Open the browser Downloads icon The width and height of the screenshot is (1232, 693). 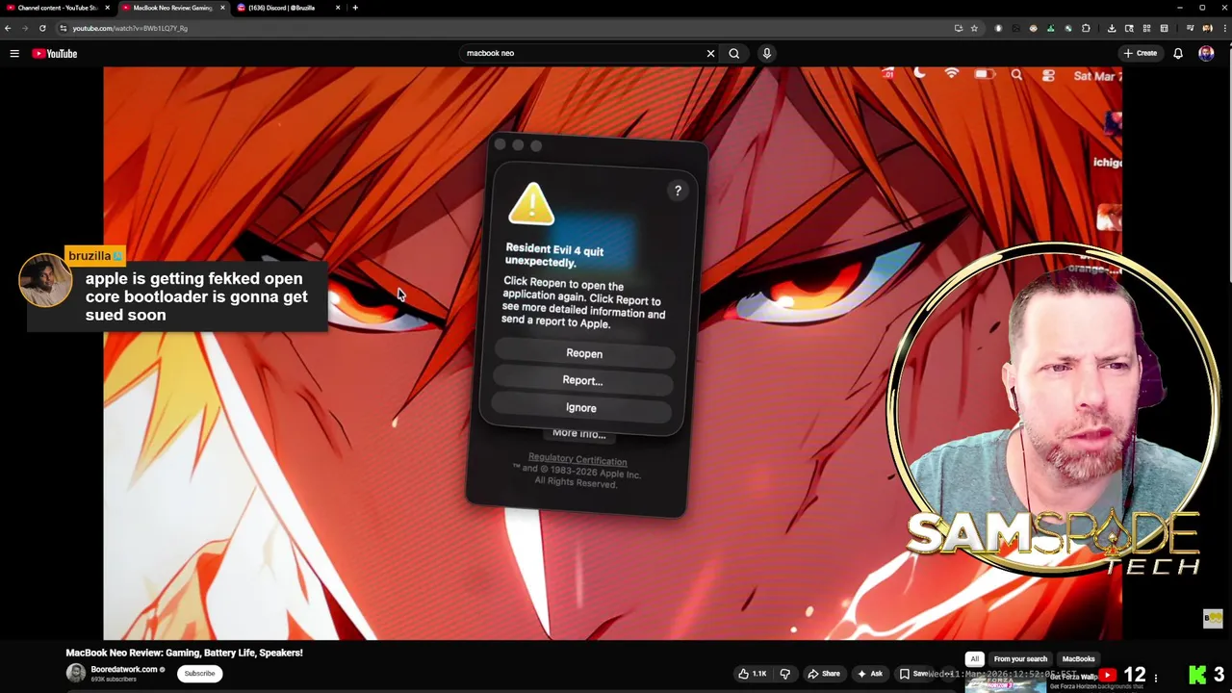coord(1112,28)
